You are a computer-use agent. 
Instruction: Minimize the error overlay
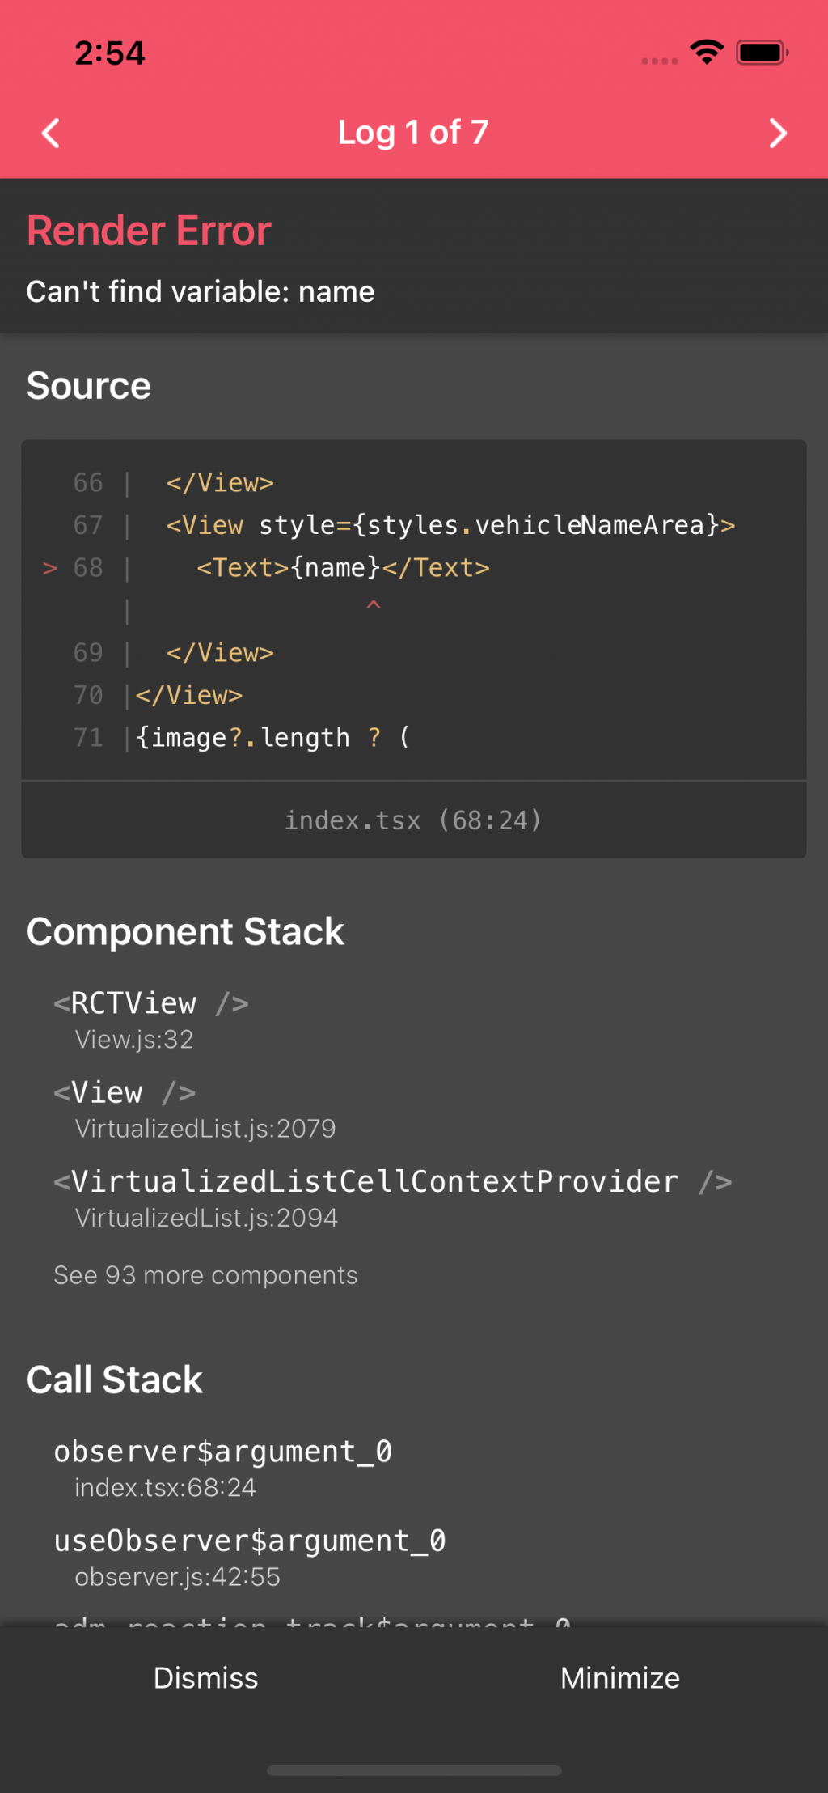tap(620, 1677)
